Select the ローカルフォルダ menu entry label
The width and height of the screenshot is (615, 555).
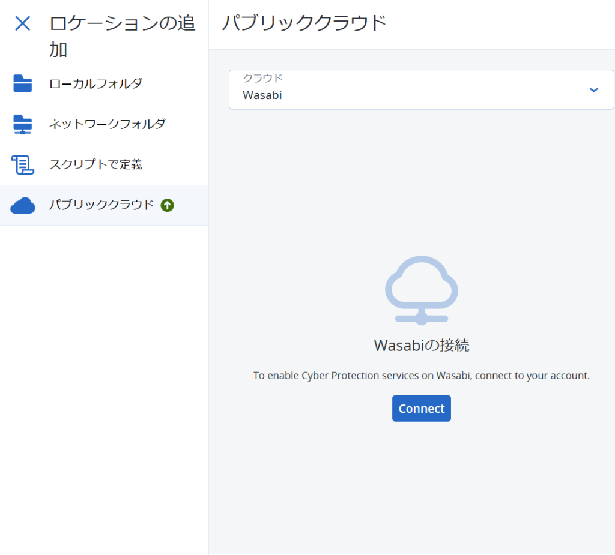click(x=95, y=83)
